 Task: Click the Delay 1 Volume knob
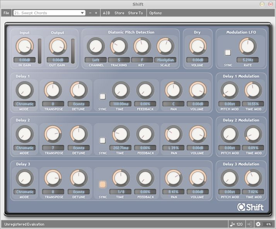[198, 90]
